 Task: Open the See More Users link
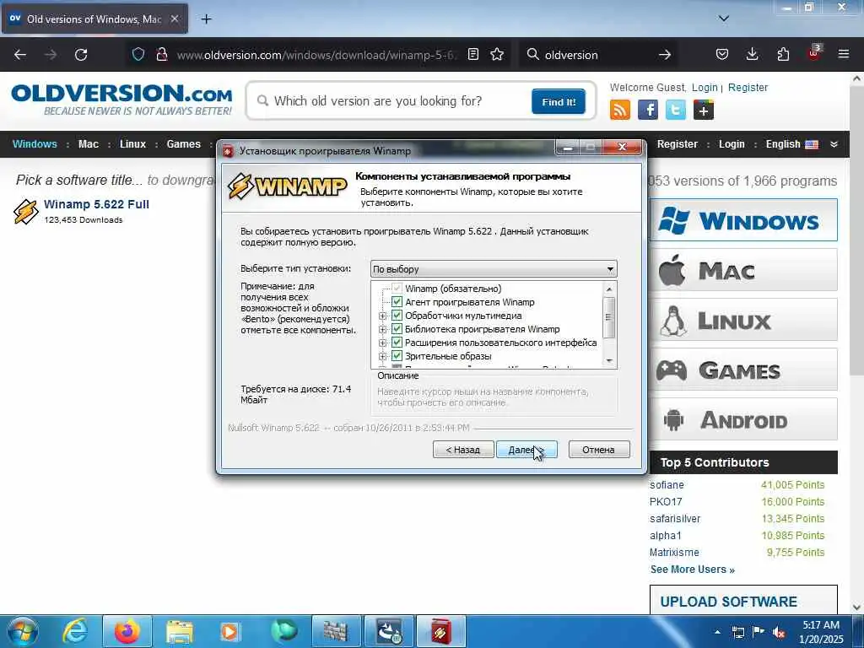click(x=692, y=570)
